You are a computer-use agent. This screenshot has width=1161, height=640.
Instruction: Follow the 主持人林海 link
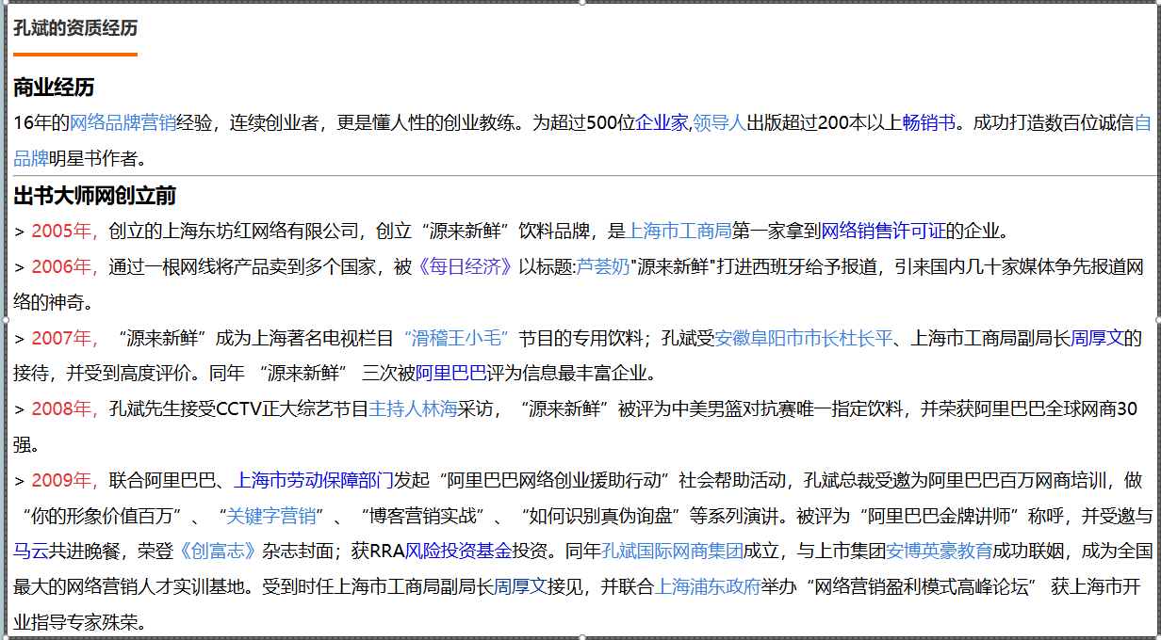tap(413, 409)
